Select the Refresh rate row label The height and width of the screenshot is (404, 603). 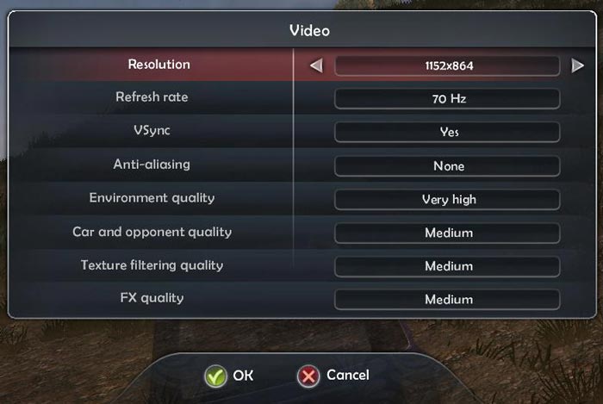[x=152, y=96]
